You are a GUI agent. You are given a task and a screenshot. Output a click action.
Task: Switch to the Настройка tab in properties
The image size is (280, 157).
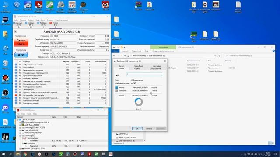157,66
